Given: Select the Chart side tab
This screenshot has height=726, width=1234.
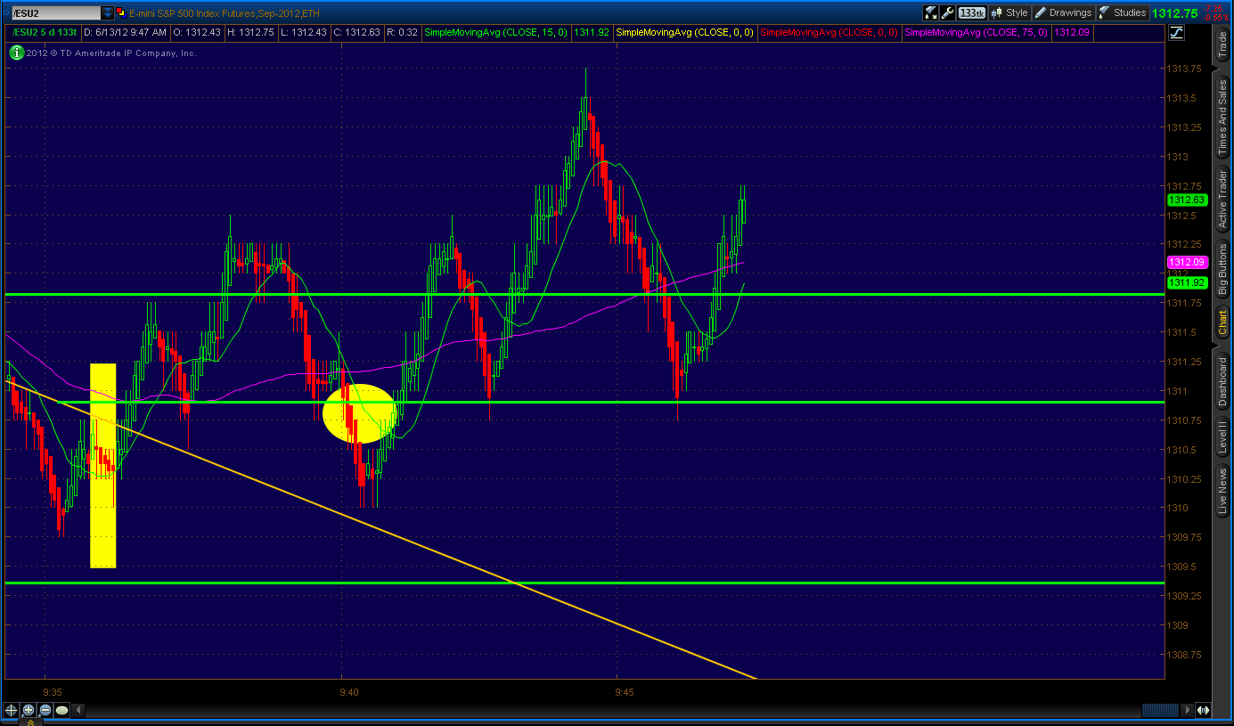Looking at the screenshot, I should coord(1222,320).
